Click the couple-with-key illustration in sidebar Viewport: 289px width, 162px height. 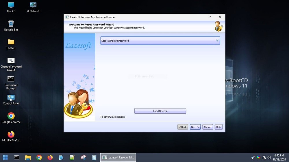tap(79, 104)
